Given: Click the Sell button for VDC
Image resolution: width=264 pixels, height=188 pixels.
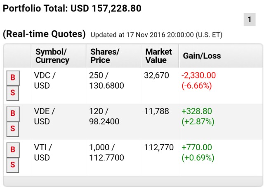Looking at the screenshot, I should 13,93.
